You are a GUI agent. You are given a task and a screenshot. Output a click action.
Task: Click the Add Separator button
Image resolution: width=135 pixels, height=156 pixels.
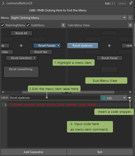[x=33, y=152]
